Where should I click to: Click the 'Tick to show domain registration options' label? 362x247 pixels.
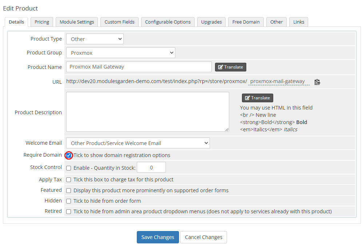(122, 155)
